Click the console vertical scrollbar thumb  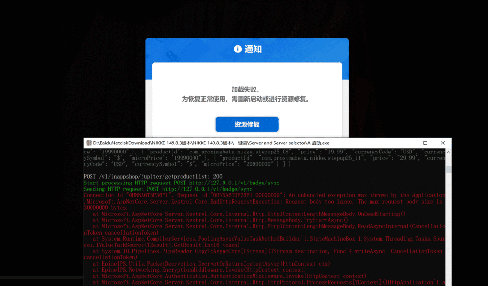[x=448, y=169]
